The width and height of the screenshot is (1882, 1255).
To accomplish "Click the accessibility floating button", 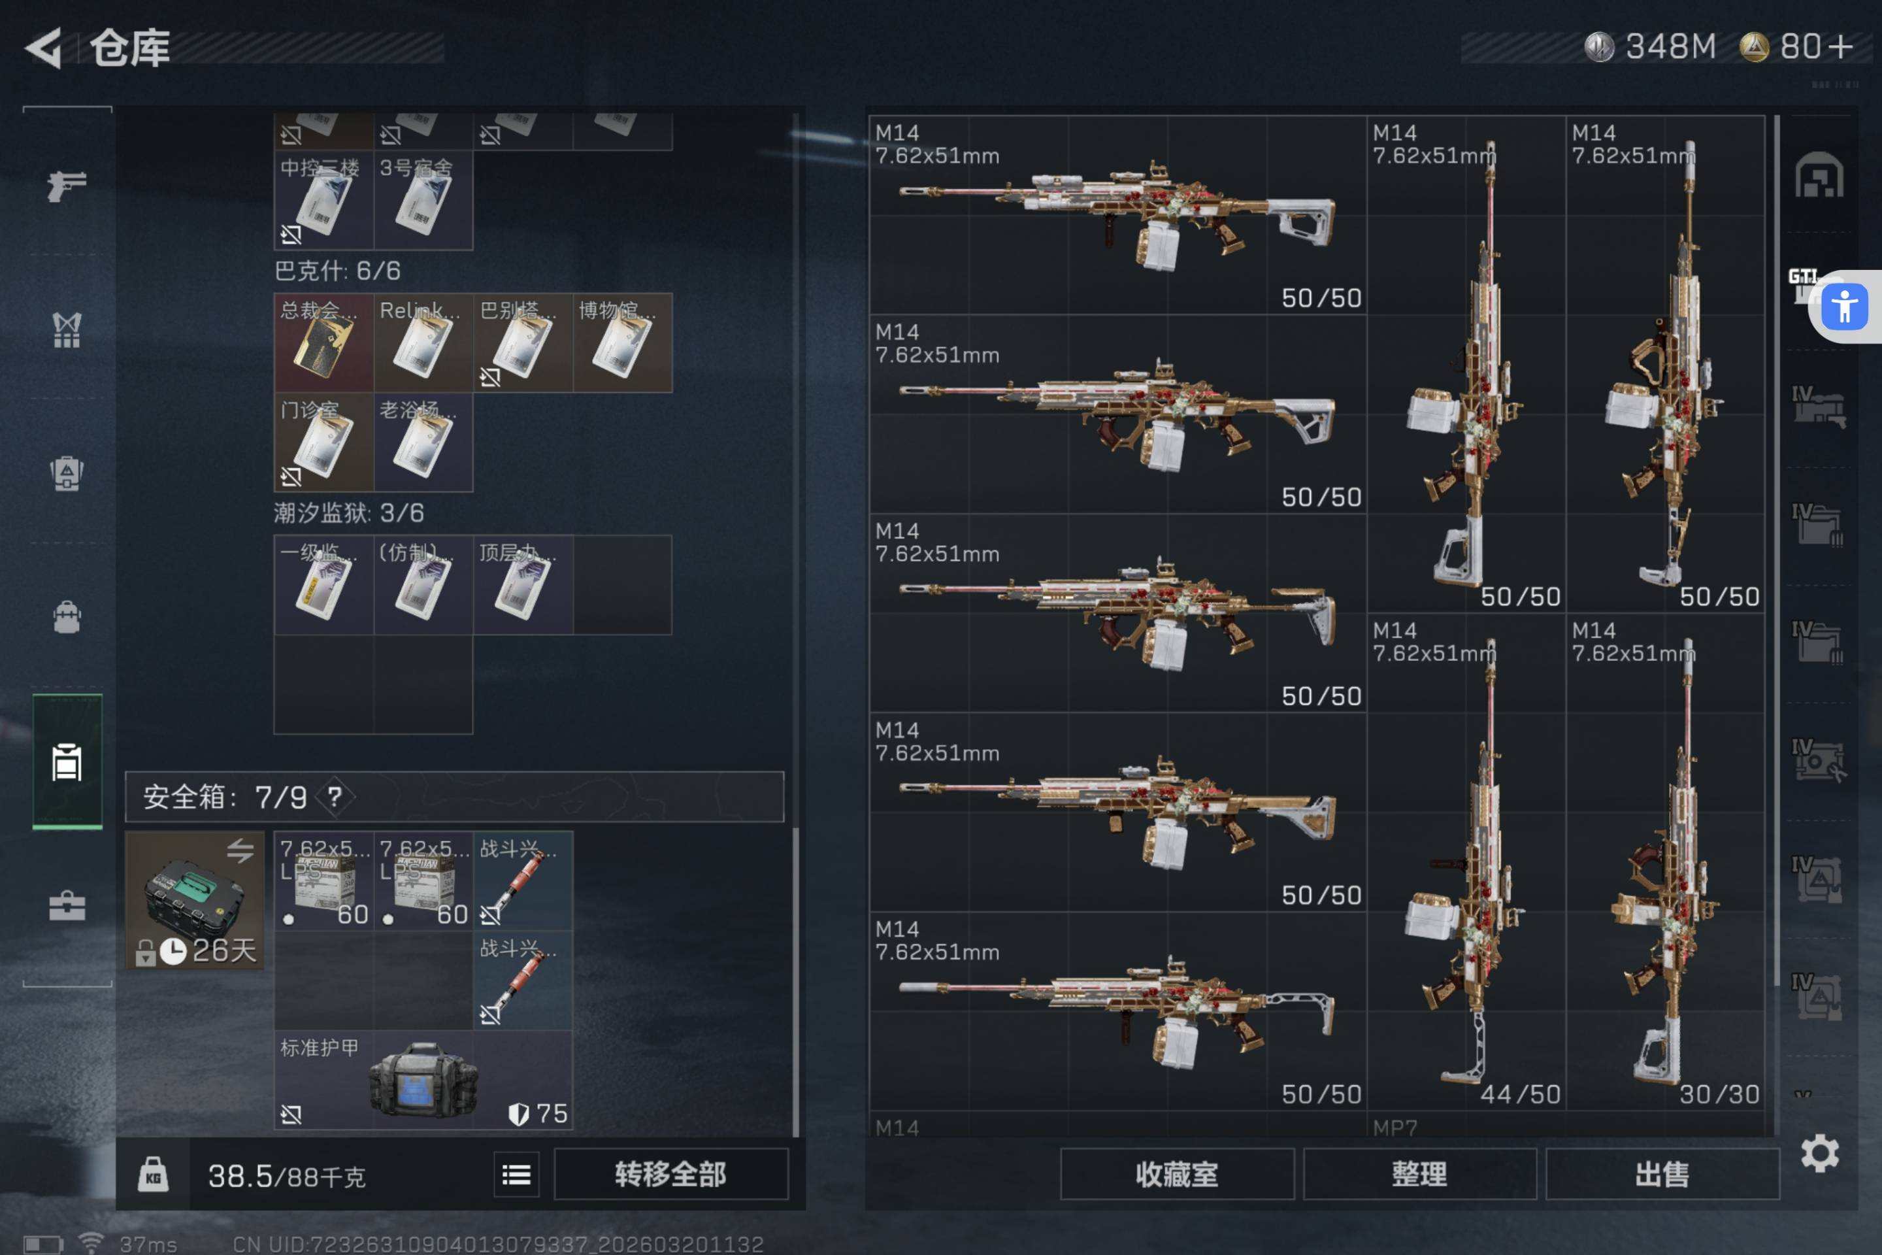I will click(1845, 307).
